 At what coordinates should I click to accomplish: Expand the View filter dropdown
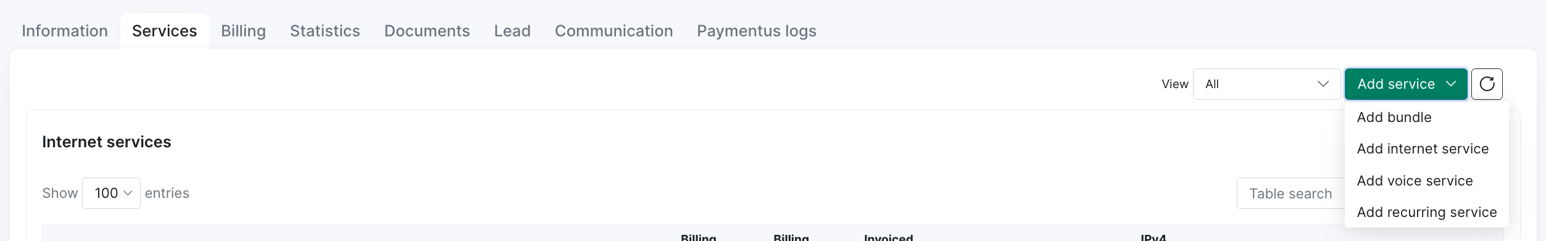coord(1266,84)
